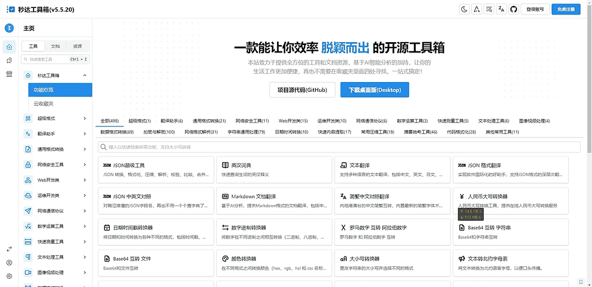
Task: Click the 项目源代码(GitHub) button
Action: pyautogui.click(x=302, y=90)
